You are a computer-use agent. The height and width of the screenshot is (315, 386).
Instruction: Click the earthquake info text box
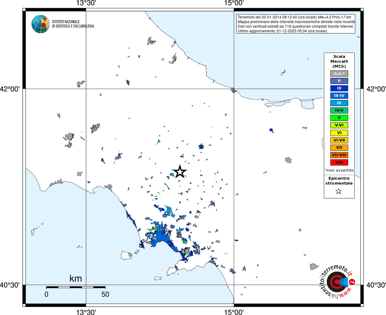(296, 24)
